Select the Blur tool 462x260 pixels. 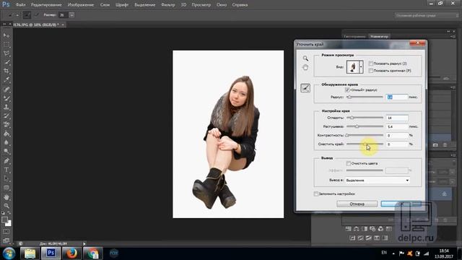pos(6,142)
